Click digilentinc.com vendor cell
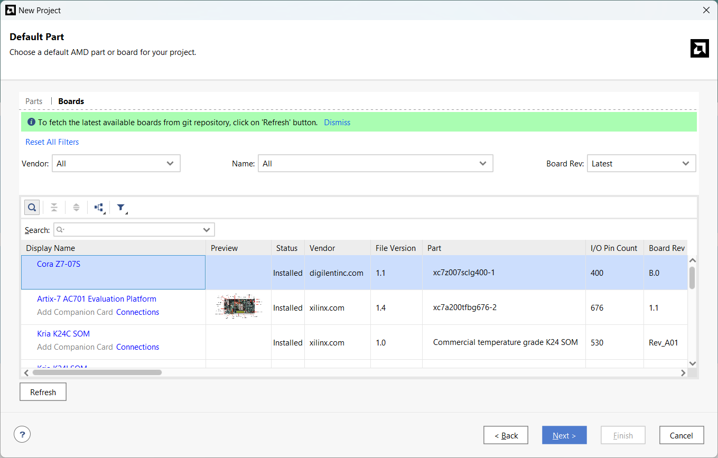 [337, 273]
